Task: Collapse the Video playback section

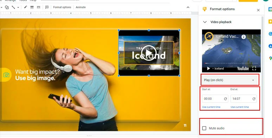Action: (x=205, y=22)
